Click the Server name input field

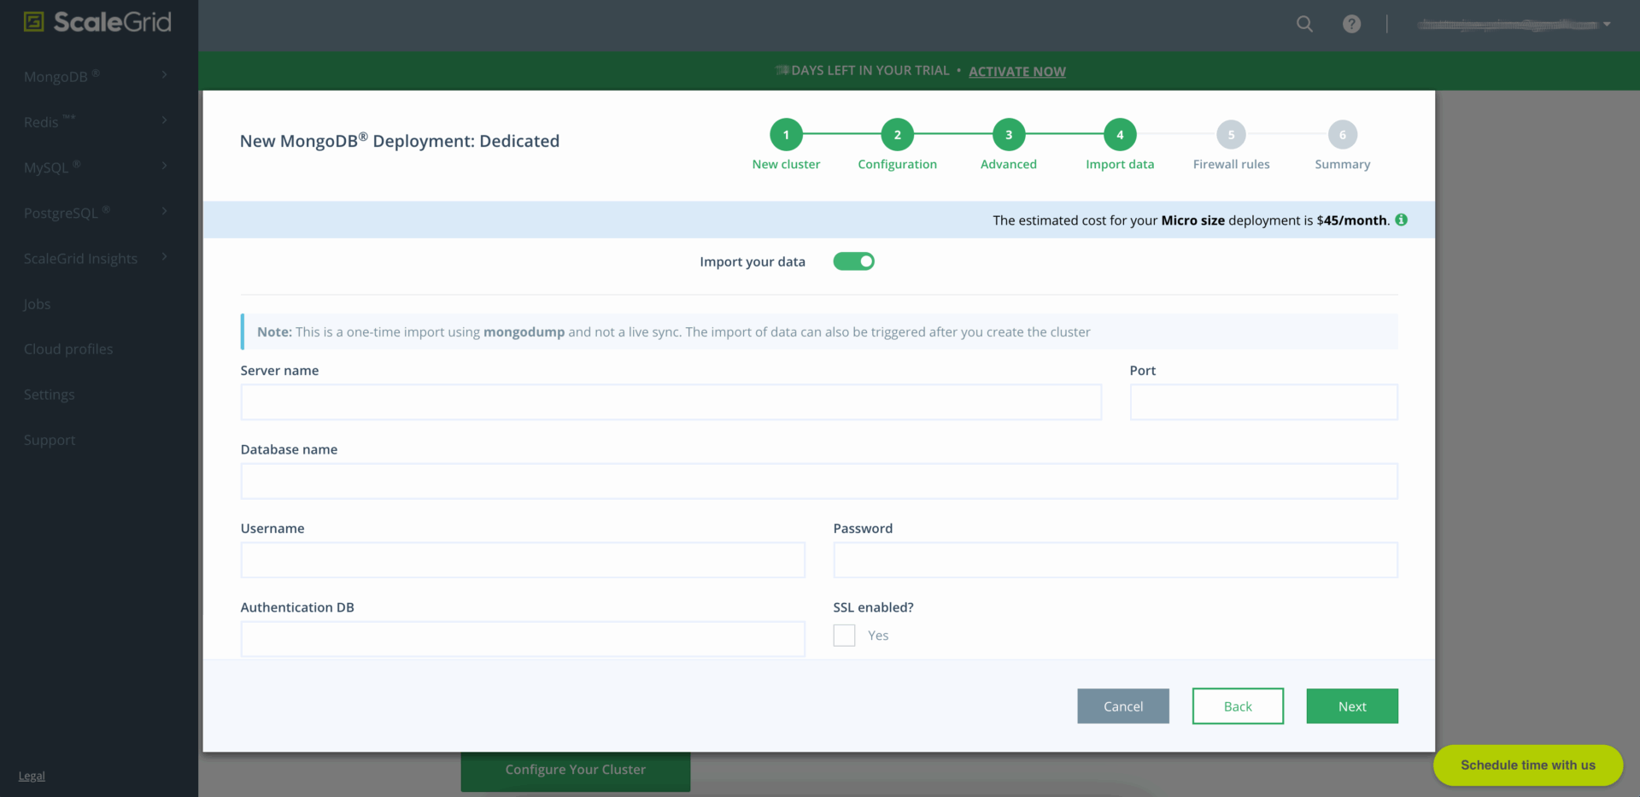coord(671,402)
